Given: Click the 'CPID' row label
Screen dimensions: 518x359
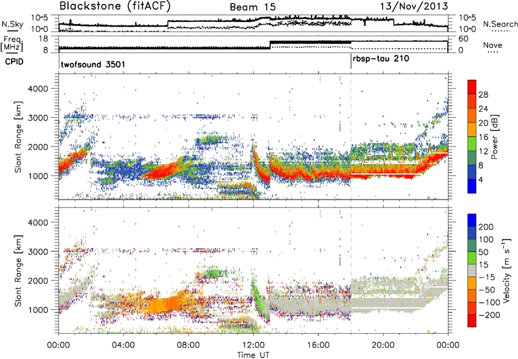Looking at the screenshot, I should (x=14, y=62).
